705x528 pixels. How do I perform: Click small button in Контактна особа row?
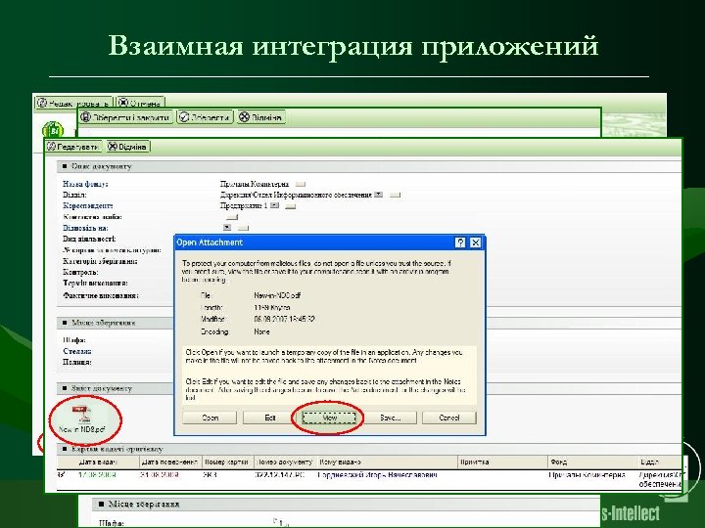(232, 217)
